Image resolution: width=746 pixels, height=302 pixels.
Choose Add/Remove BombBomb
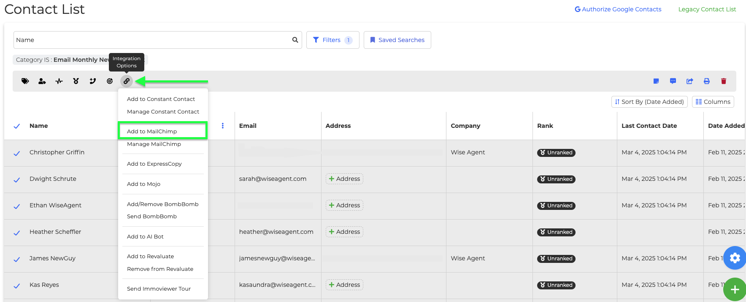tap(163, 204)
